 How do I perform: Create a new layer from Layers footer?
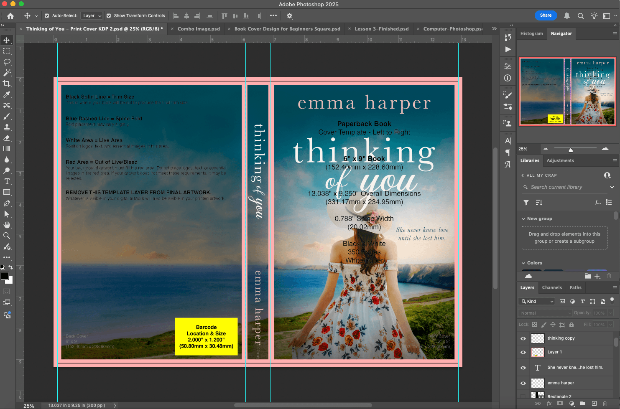tap(594, 404)
